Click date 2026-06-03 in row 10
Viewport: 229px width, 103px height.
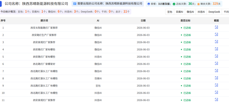[x=143, y=93]
